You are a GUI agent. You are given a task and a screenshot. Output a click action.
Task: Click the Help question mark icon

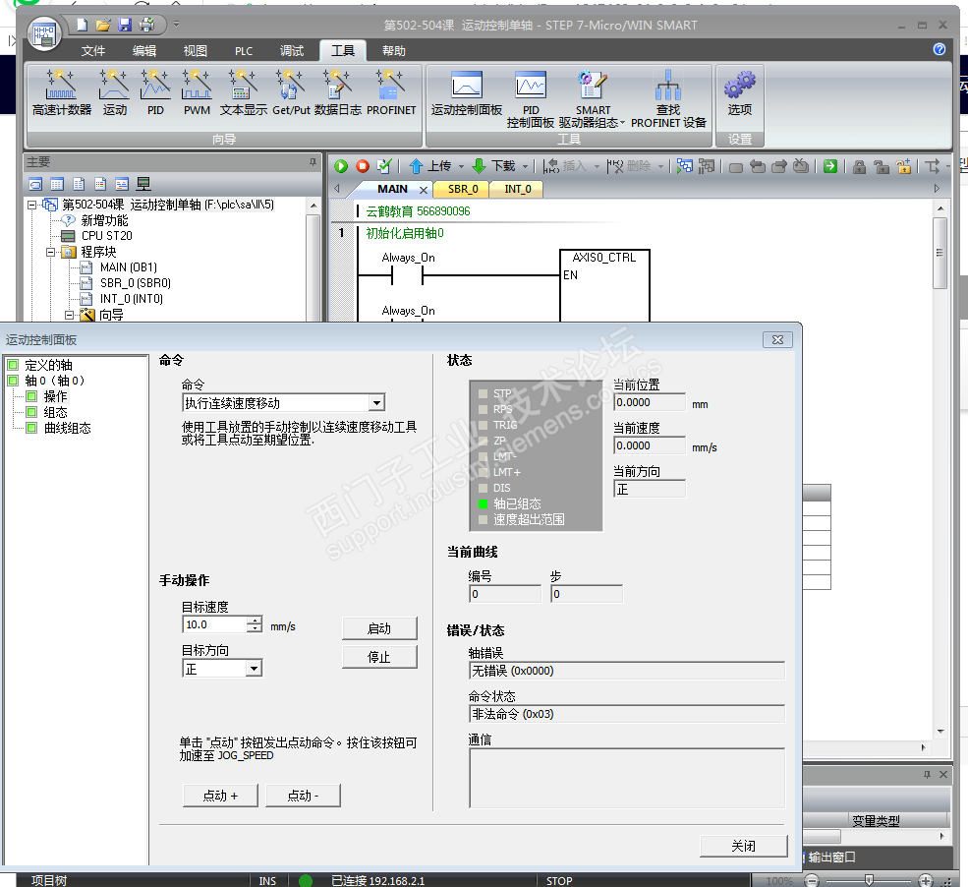pyautogui.click(x=939, y=49)
